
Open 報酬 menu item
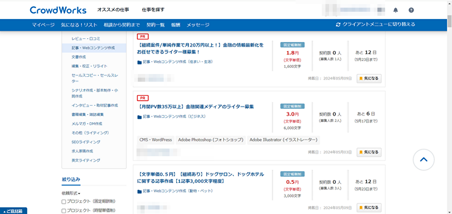coord(175,25)
